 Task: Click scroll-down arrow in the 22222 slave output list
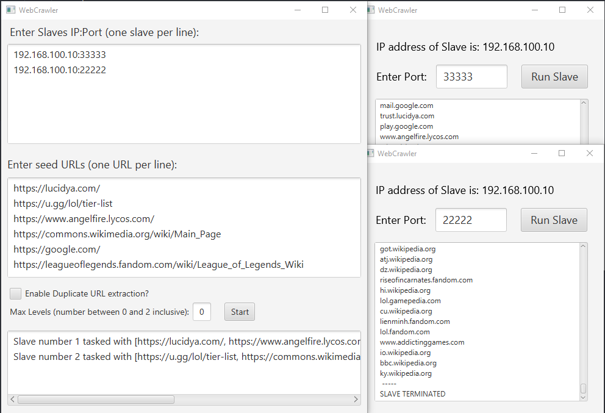[583, 397]
